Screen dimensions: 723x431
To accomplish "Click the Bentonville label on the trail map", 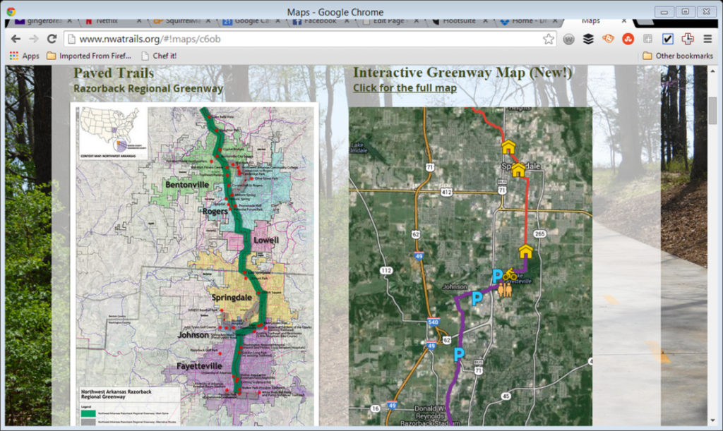I will (187, 185).
